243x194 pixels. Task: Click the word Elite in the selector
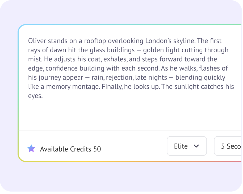pyautogui.click(x=181, y=146)
